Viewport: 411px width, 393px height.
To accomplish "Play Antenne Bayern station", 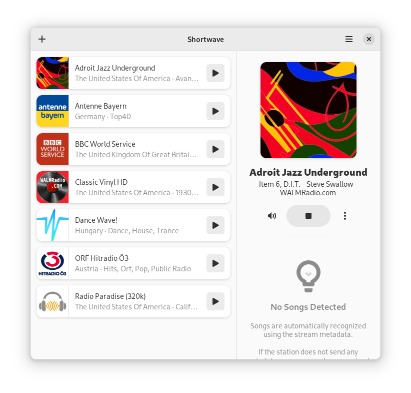I will tap(215, 111).
